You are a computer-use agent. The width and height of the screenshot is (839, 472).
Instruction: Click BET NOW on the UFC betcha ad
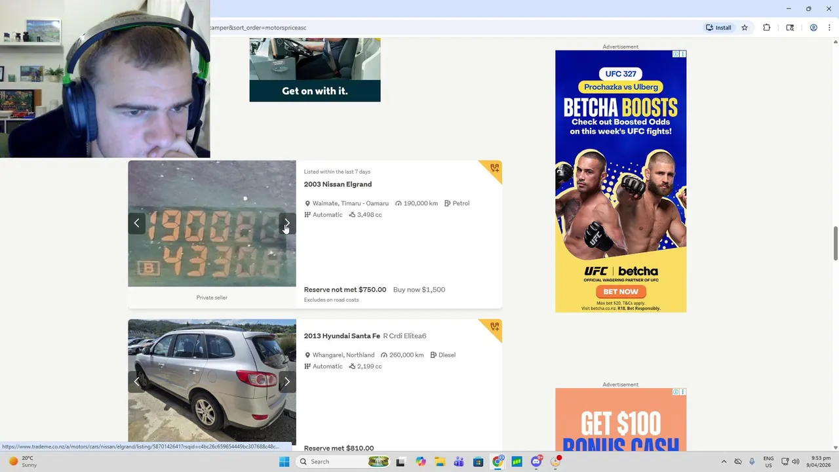[621, 292]
